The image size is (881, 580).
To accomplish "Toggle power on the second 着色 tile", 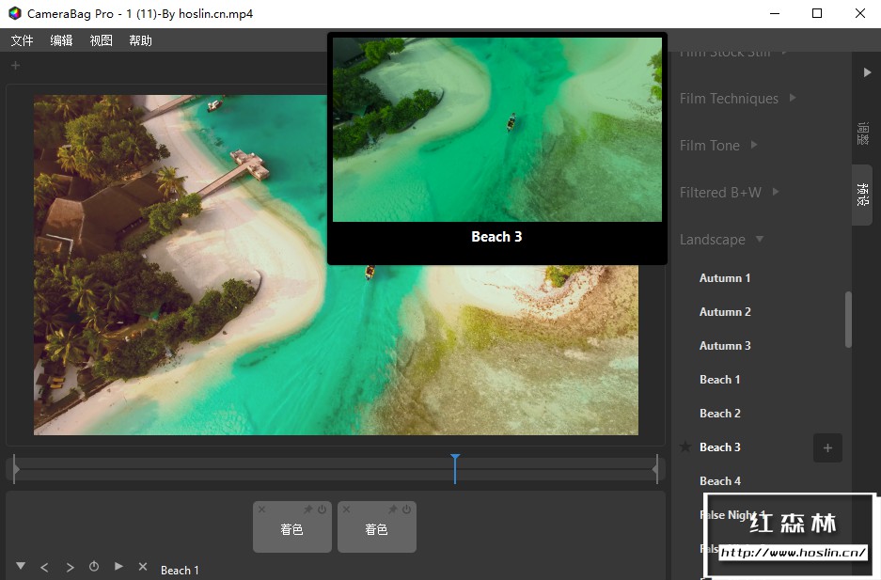I will (407, 509).
